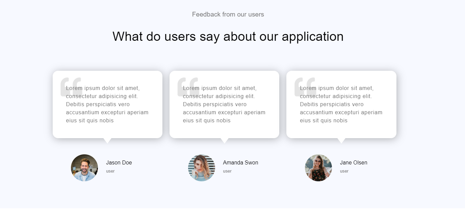Click the 'user' label under Jason Doe
This screenshot has height=215, width=465.
pos(110,171)
